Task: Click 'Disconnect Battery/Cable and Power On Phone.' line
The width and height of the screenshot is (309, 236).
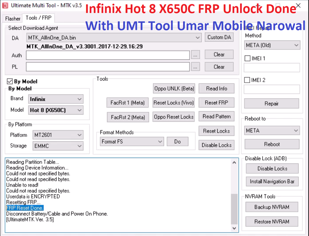Action: click(x=57, y=214)
